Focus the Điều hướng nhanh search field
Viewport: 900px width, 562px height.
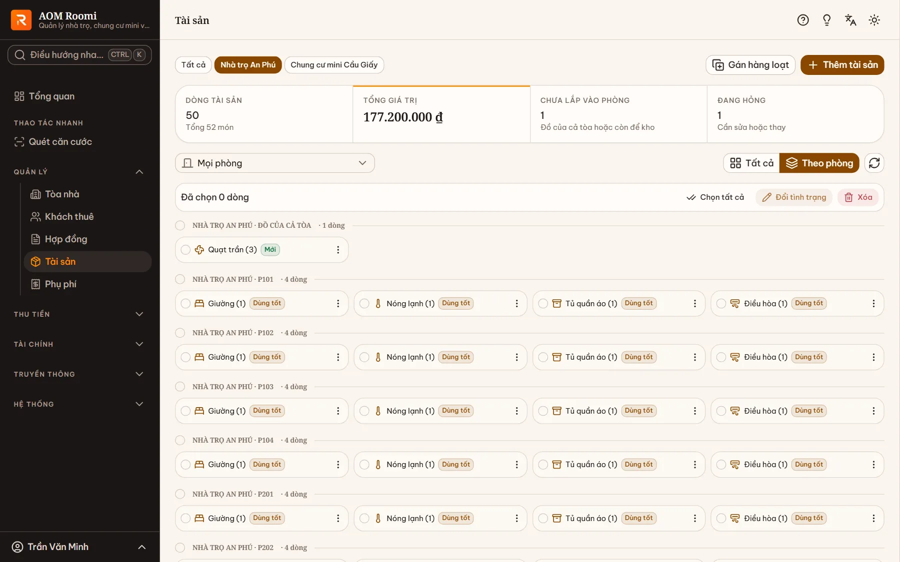[79, 55]
